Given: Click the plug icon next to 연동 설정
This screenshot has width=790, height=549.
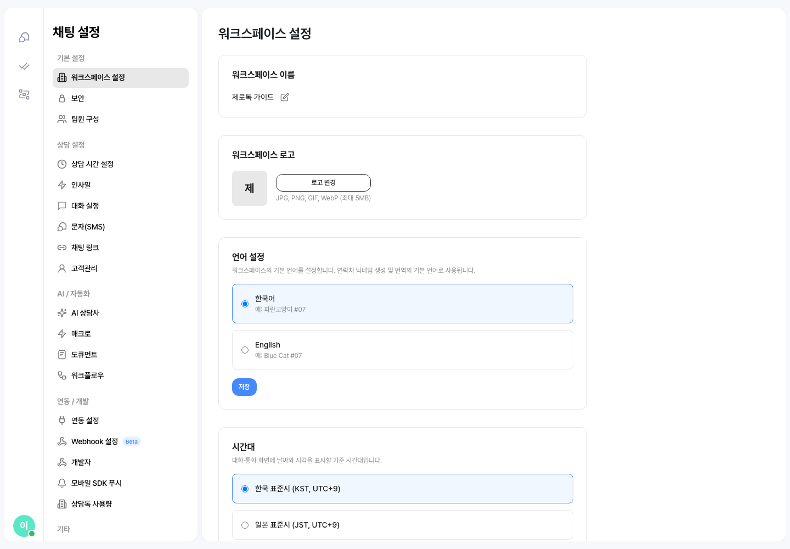Looking at the screenshot, I should click(x=62, y=421).
